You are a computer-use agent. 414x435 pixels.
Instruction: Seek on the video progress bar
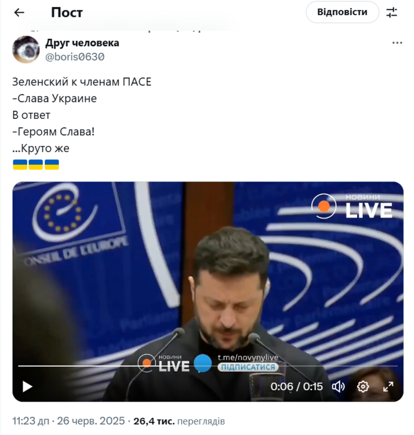tap(208, 366)
